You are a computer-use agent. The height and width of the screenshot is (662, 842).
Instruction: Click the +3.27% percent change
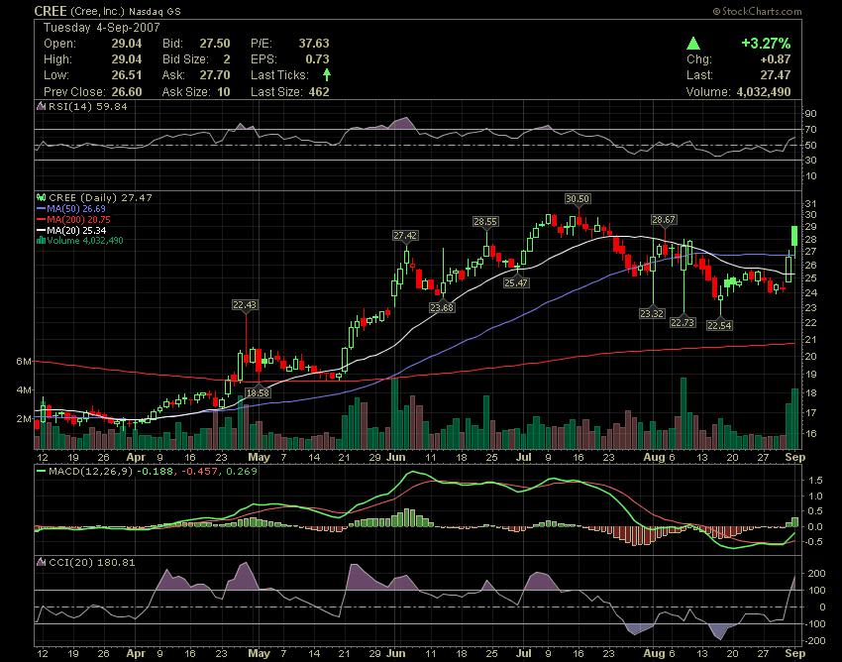point(766,44)
